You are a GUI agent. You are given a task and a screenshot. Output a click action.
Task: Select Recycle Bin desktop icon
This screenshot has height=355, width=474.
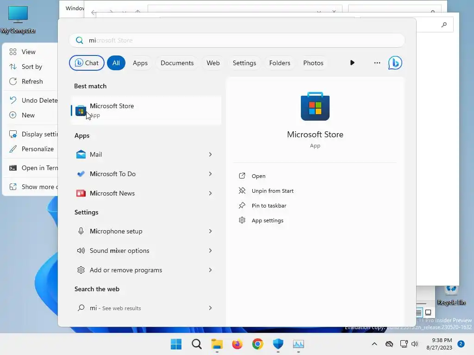[451, 296]
